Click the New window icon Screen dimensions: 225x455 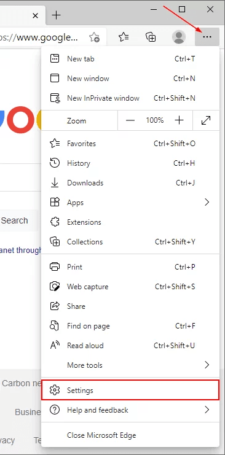coord(55,79)
